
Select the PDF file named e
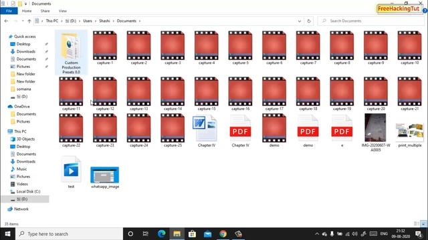coord(342,131)
